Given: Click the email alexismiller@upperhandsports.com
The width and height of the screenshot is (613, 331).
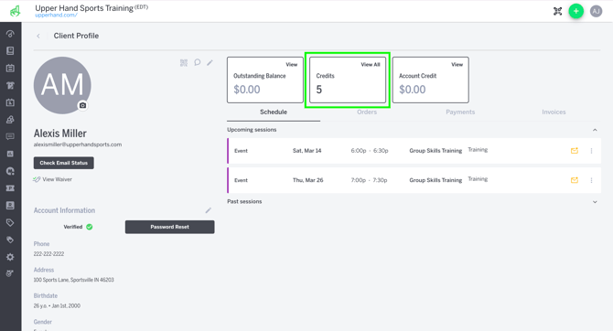Looking at the screenshot, I should (78, 144).
